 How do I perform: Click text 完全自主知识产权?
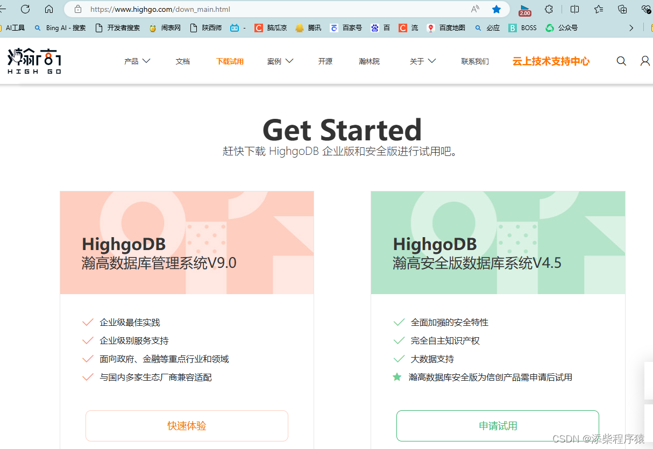click(x=445, y=341)
